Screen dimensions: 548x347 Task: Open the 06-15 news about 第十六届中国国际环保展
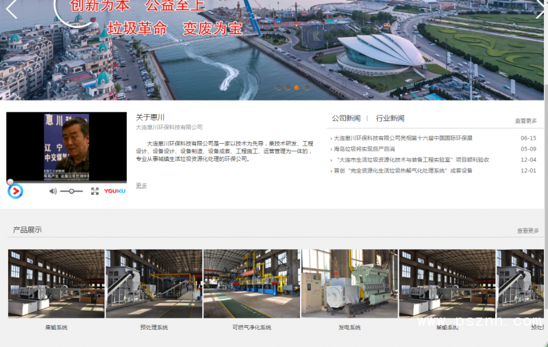(x=403, y=138)
